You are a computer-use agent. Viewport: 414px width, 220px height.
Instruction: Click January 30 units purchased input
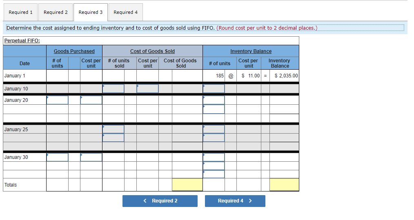(57, 157)
